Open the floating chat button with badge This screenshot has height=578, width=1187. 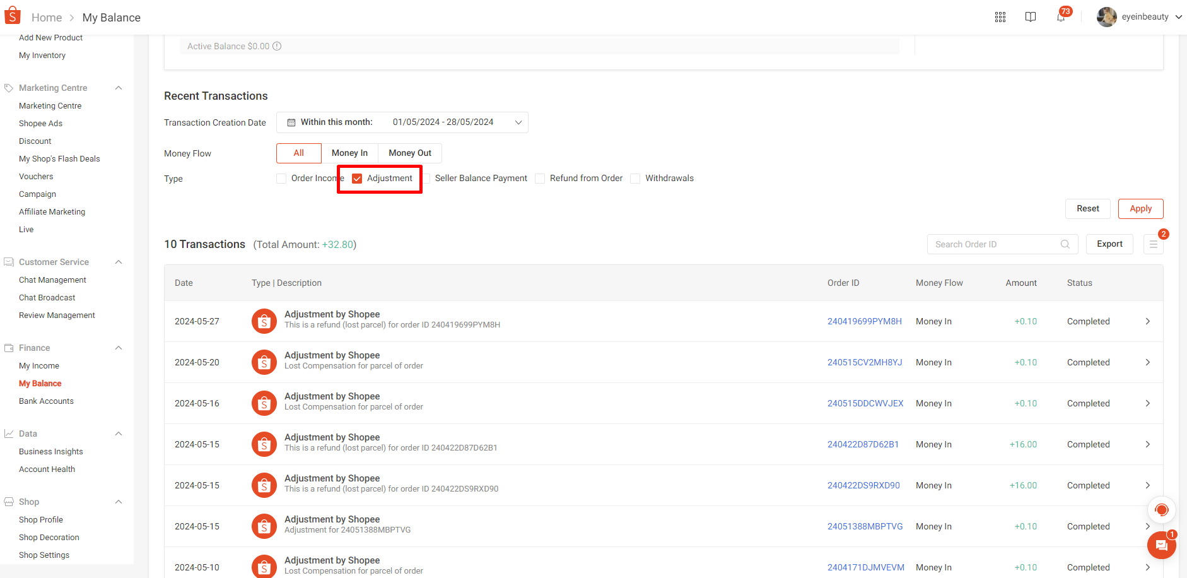tap(1161, 545)
